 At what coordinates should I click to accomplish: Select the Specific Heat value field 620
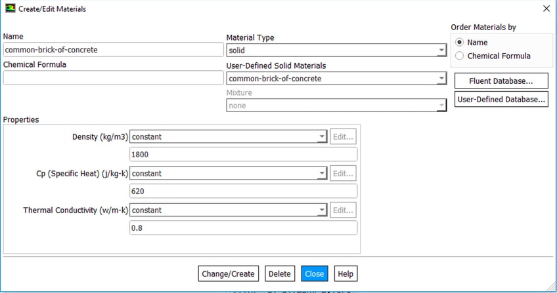tap(243, 191)
